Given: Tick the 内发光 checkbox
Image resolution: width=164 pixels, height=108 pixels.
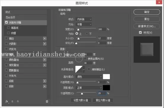Looking at the screenshot, I should coord(7,49).
